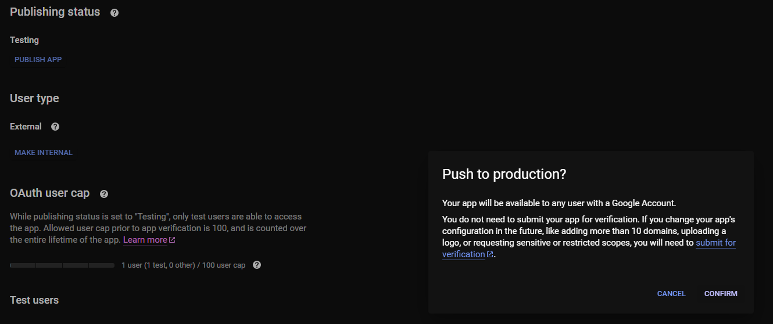Click the help icon beside OAuth user cap heading
The height and width of the screenshot is (324, 773).
coord(104,194)
